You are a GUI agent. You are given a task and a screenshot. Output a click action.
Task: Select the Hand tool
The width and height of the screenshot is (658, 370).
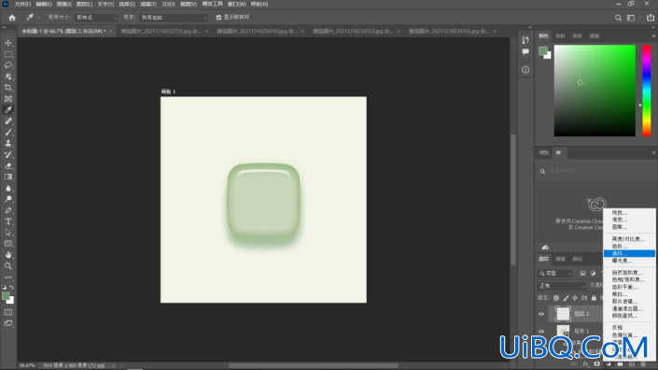tap(8, 254)
